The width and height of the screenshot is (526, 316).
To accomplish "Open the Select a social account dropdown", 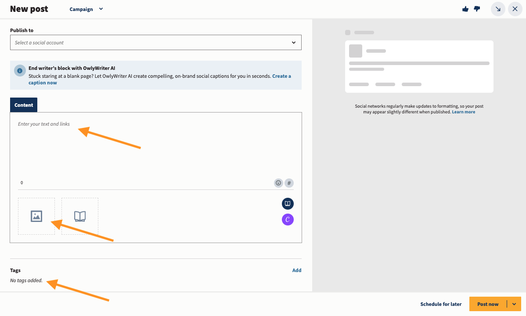I will coord(155,43).
